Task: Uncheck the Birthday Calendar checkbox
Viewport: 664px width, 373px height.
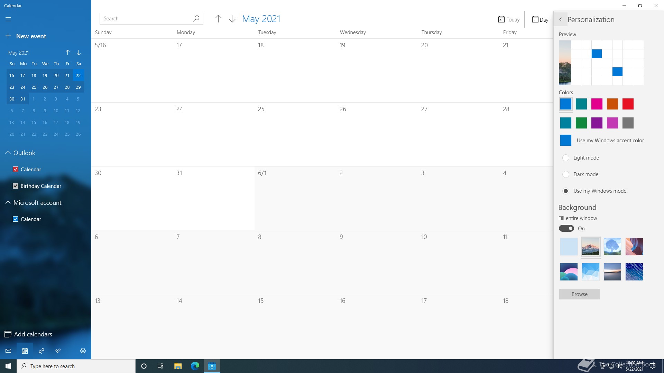Action: click(16, 186)
